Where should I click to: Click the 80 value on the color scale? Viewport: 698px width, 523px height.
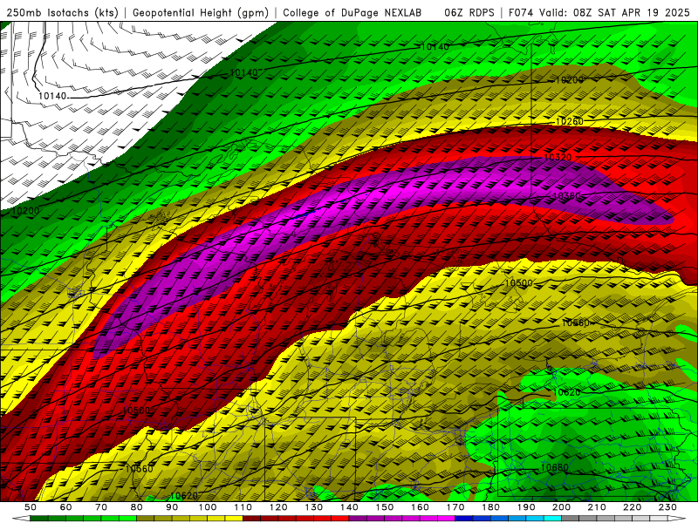click(137, 507)
